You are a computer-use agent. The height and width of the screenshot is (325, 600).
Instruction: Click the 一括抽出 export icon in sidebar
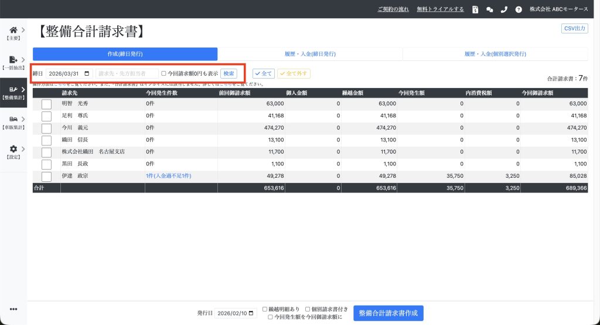point(13,60)
